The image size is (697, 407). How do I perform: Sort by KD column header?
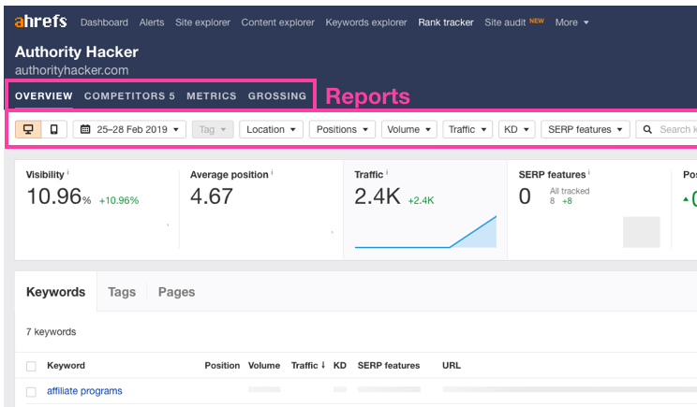coord(340,365)
